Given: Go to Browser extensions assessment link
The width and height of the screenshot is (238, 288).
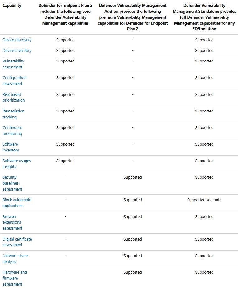Looking at the screenshot, I should click(x=12, y=222).
